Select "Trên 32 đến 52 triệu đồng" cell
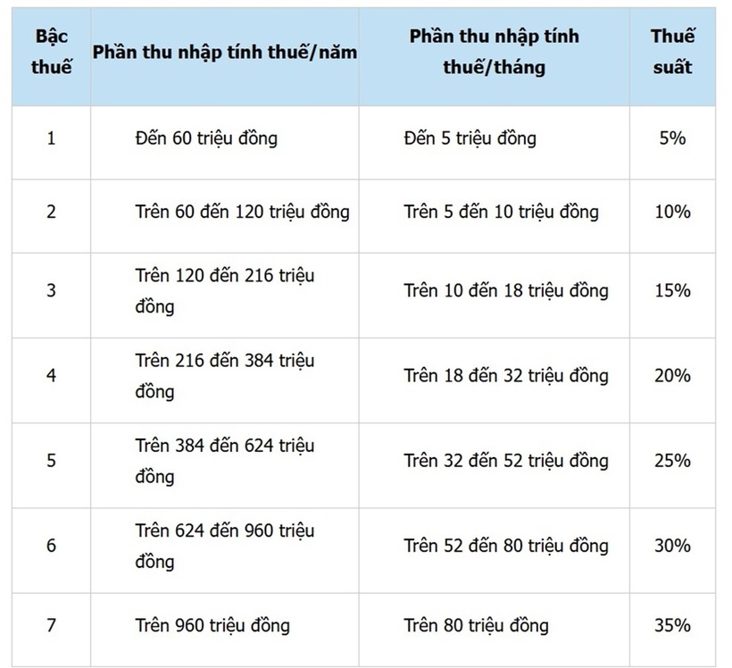Image resolution: width=732 pixels, height=668 pixels. 505,461
